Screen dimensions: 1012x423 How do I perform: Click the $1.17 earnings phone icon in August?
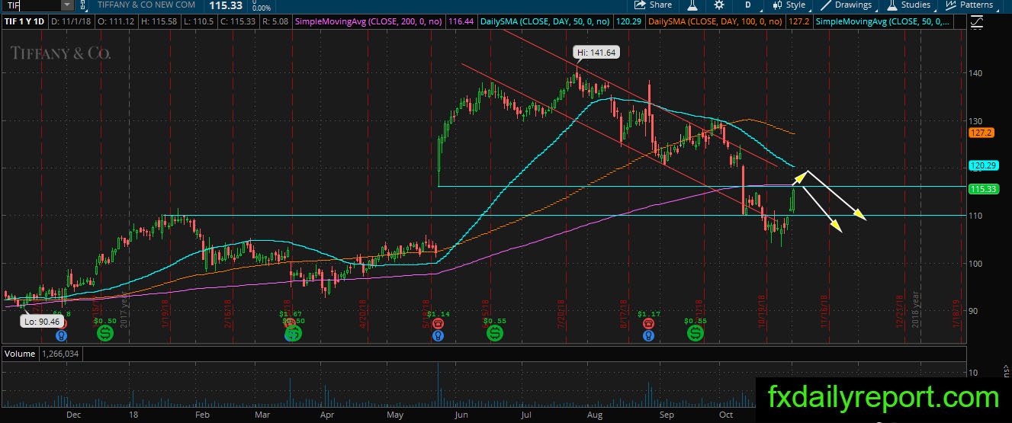648,323
